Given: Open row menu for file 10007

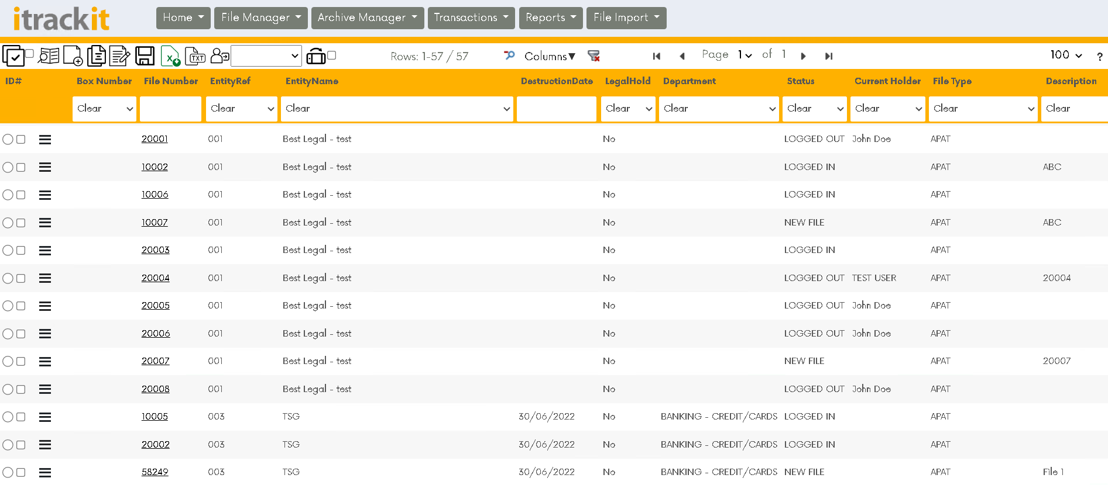Looking at the screenshot, I should 45,223.
